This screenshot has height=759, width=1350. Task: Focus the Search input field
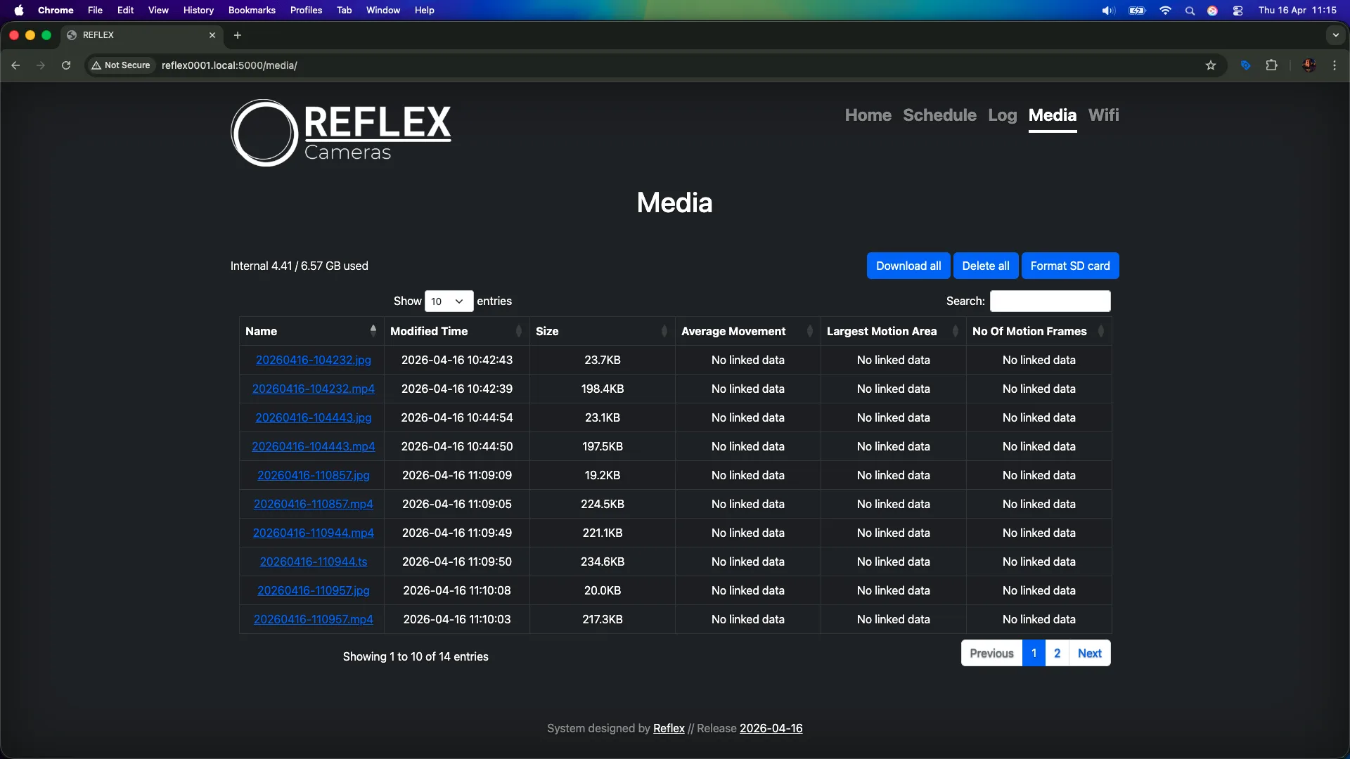coord(1050,301)
